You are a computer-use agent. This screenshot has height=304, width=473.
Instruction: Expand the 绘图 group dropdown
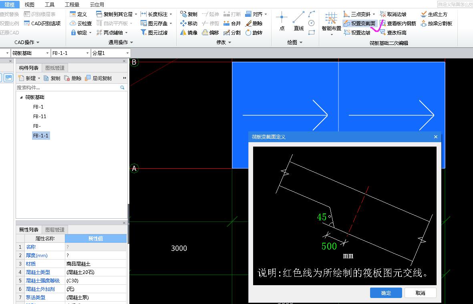(x=301, y=42)
